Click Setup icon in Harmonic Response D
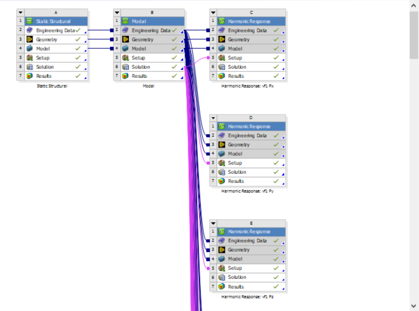This screenshot has height=311, width=419. point(222,163)
